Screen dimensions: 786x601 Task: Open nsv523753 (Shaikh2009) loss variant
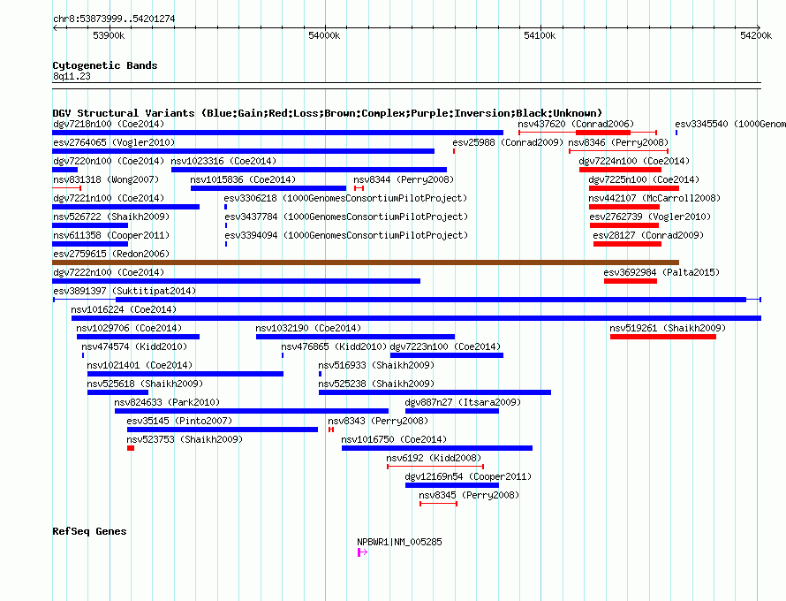click(131, 448)
